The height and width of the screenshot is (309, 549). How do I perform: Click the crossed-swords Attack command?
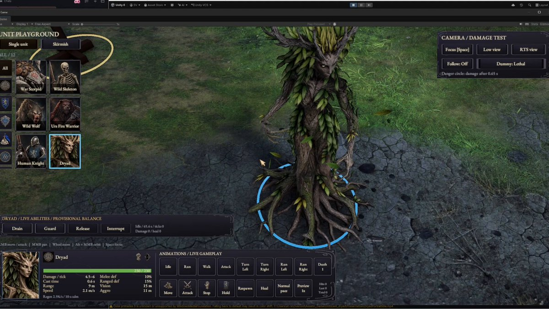pos(188,288)
